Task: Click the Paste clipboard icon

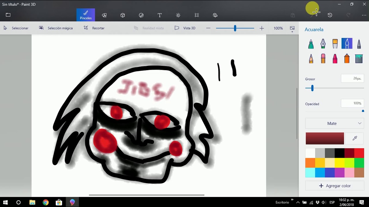Action: 293,15
